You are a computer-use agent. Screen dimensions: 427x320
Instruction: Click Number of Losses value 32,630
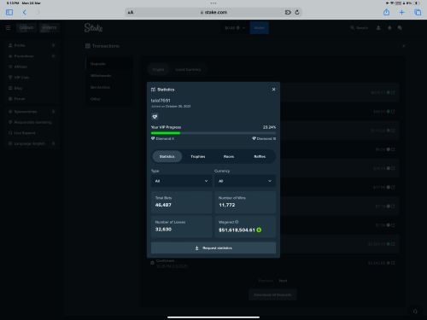coord(163,230)
